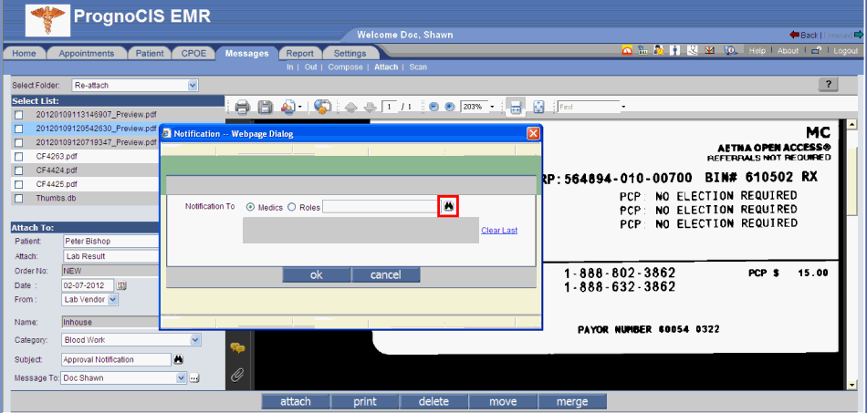Open the Scan submenu under Messages
This screenshot has width=867, height=413.
point(418,67)
